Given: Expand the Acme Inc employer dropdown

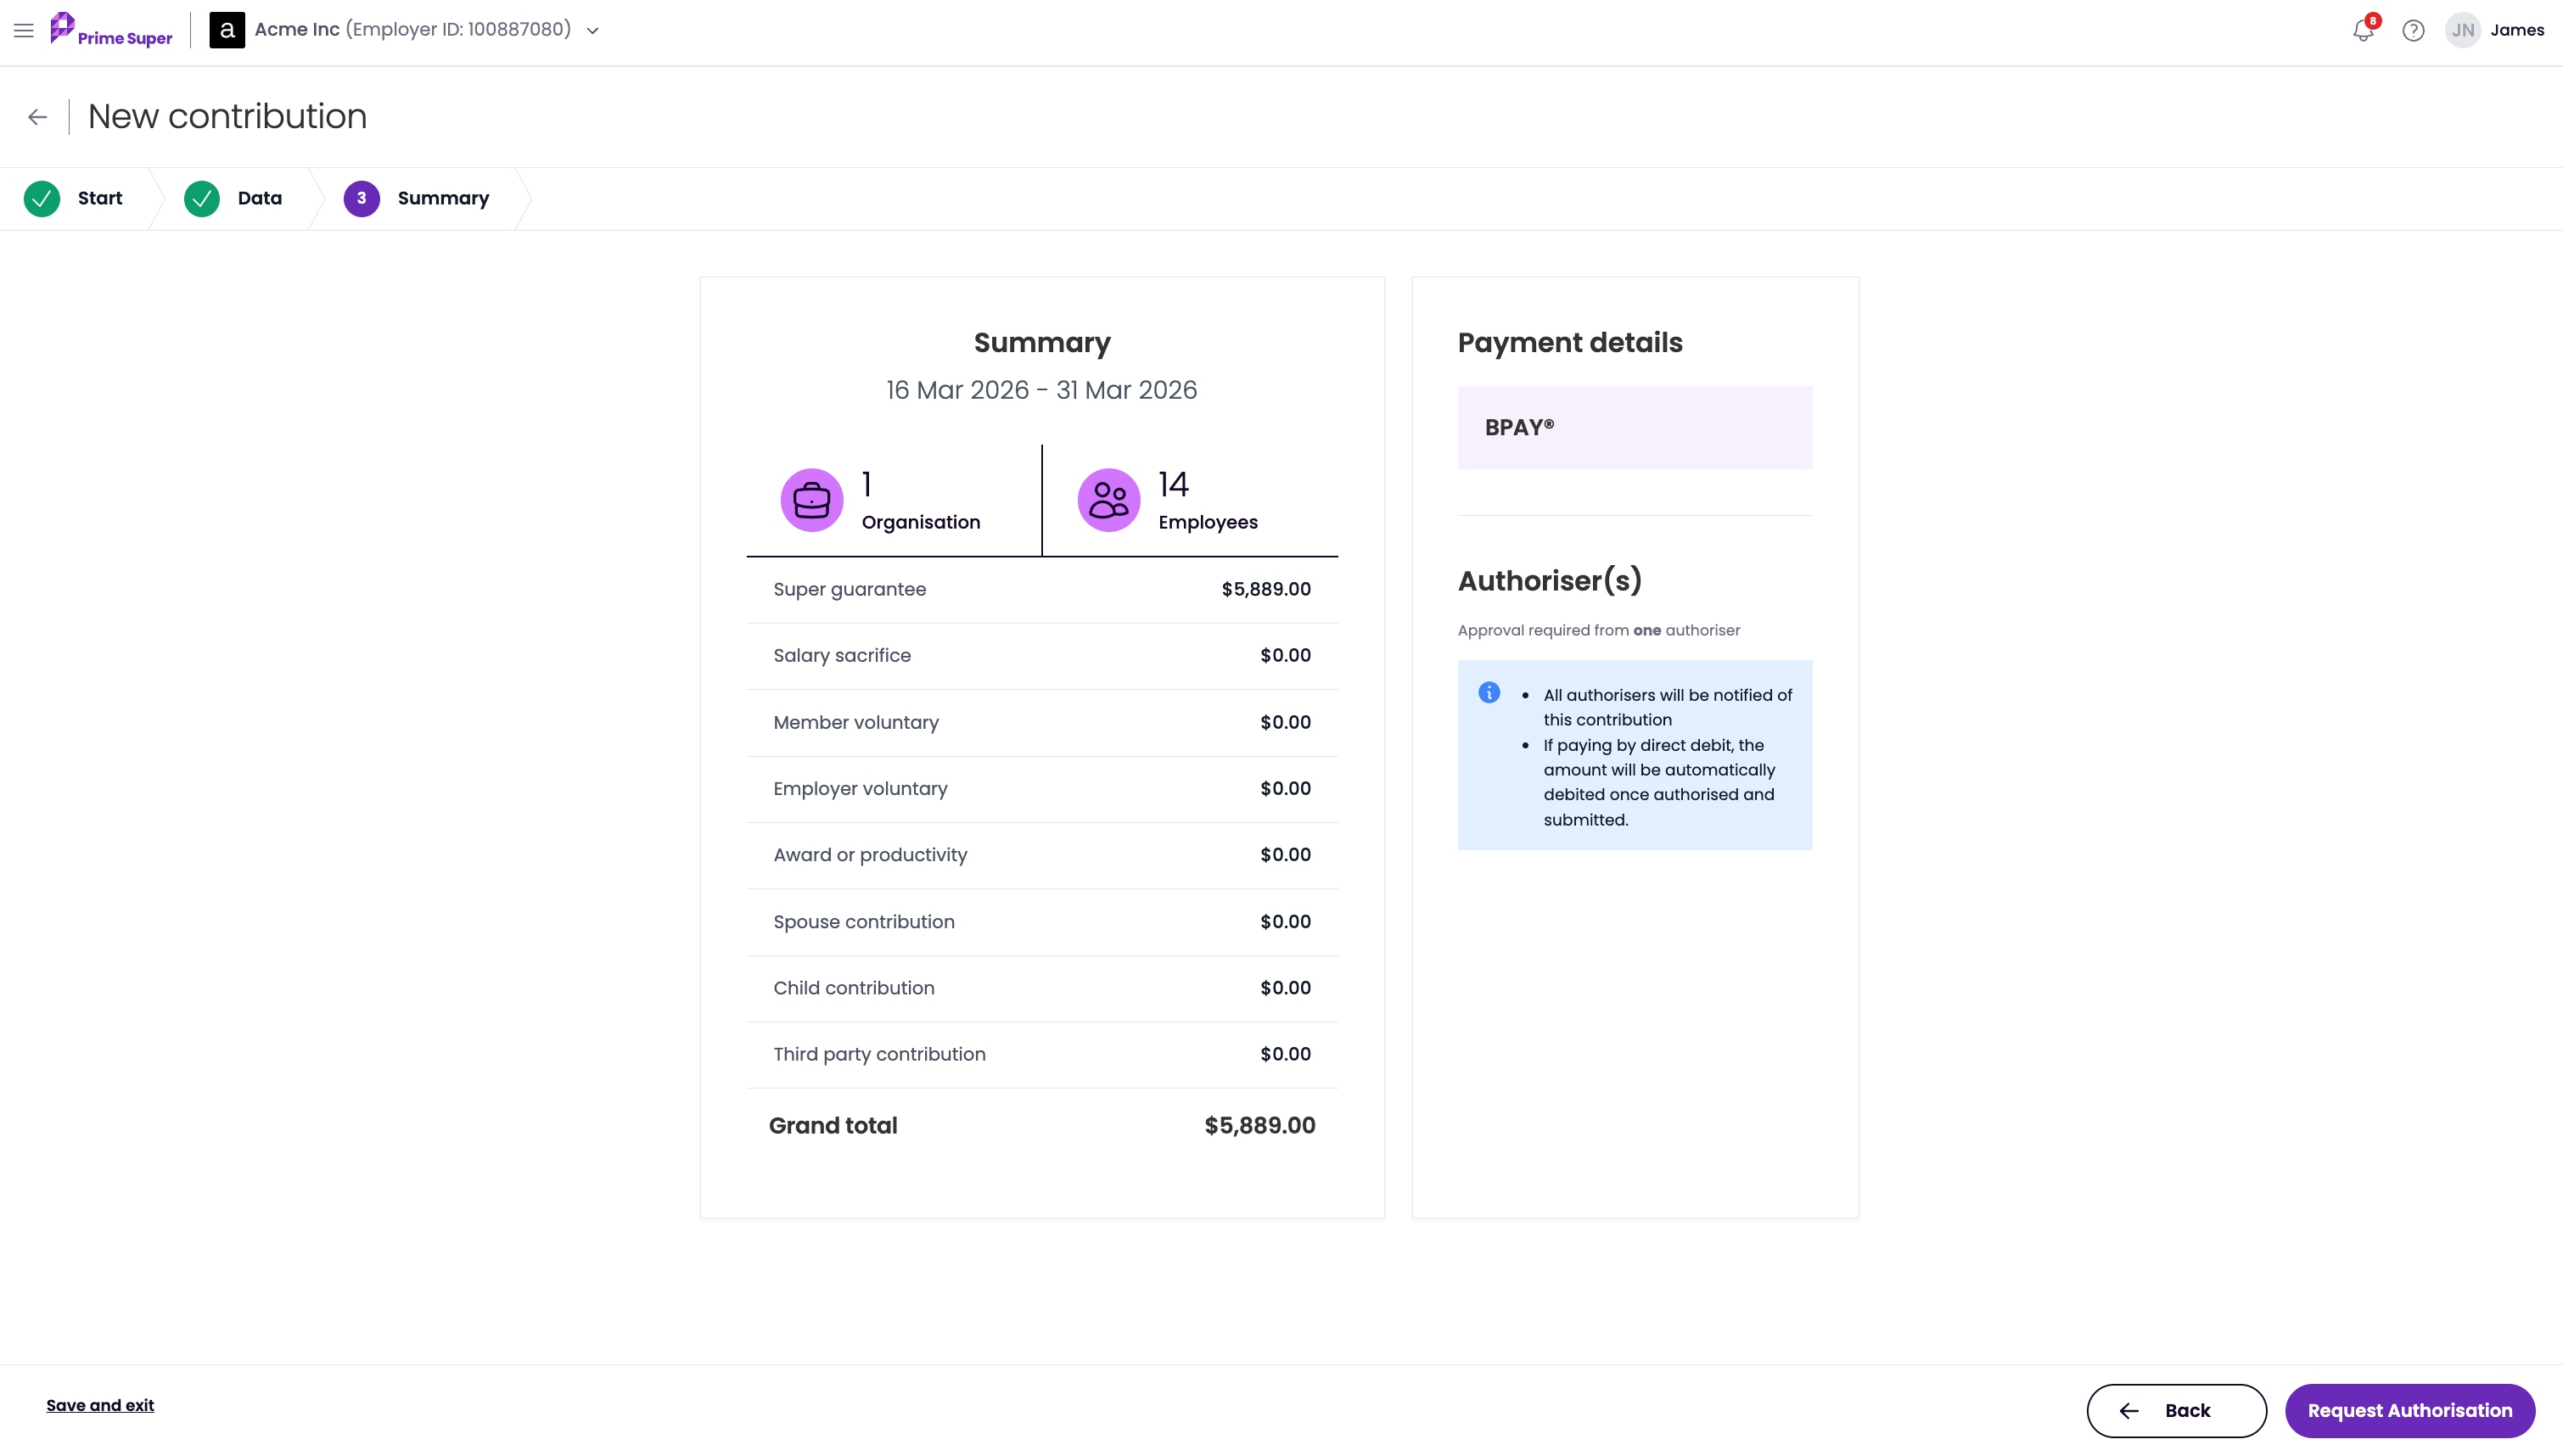Looking at the screenshot, I should [592, 31].
